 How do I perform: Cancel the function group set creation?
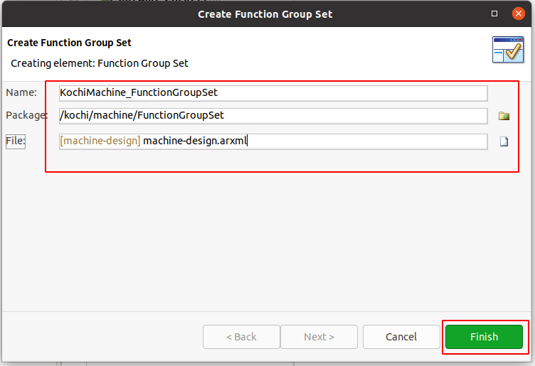pos(401,337)
